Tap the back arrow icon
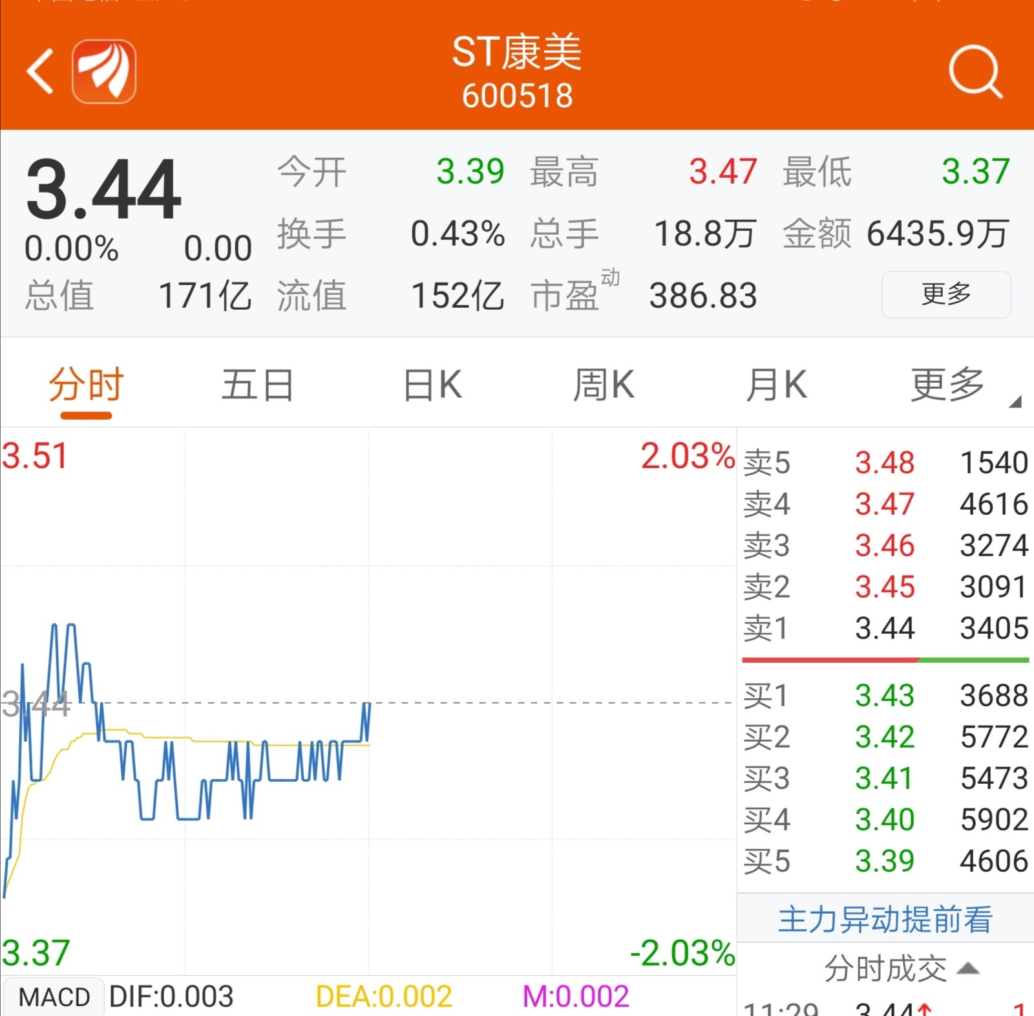 coord(40,71)
